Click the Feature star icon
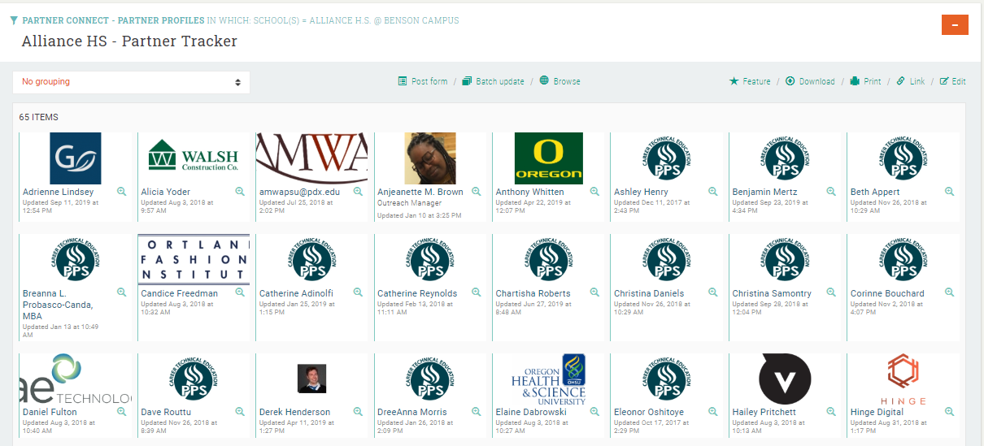 coord(734,81)
